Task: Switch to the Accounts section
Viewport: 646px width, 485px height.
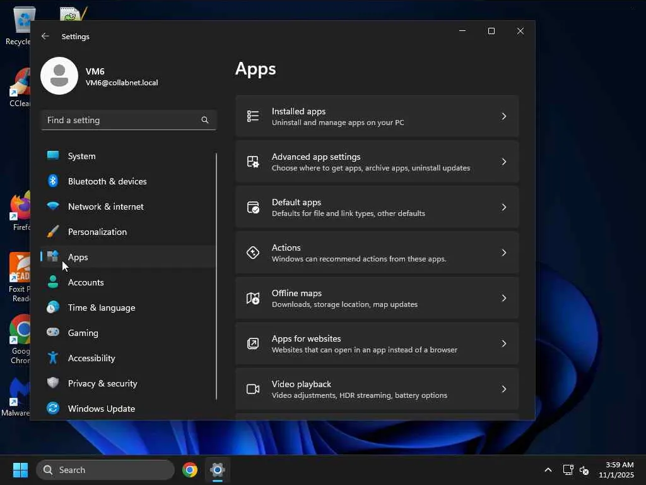Action: [x=86, y=282]
